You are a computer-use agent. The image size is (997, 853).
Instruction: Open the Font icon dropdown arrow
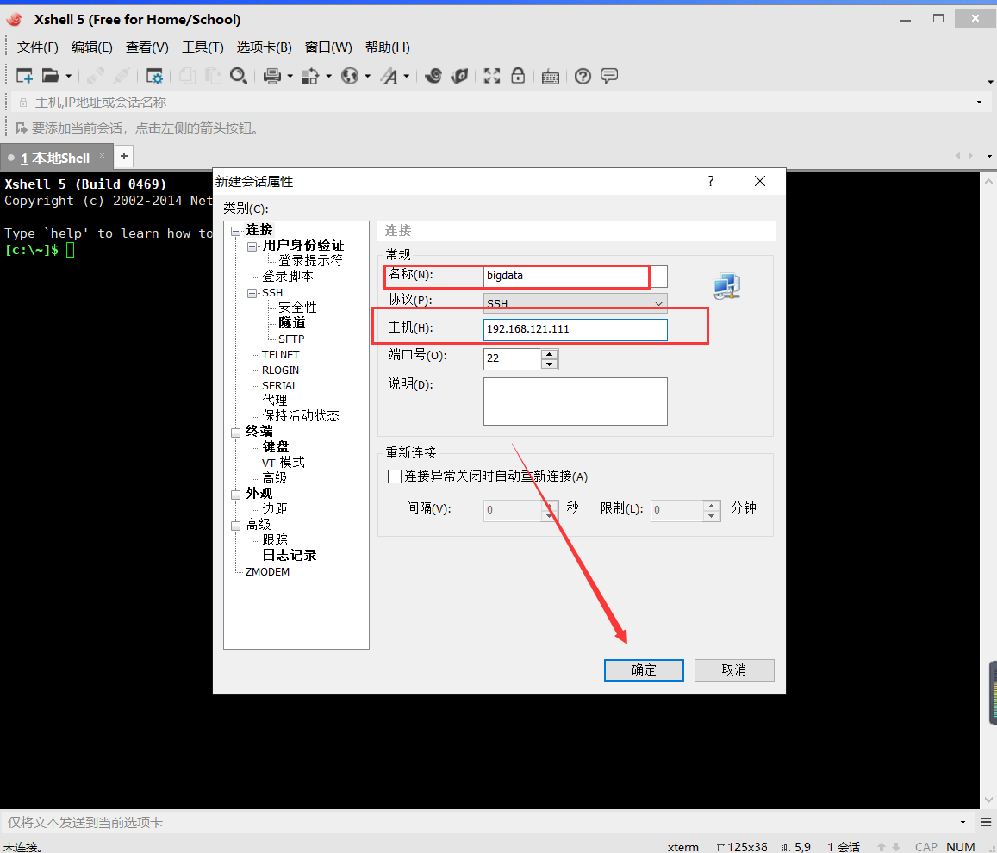click(x=407, y=77)
